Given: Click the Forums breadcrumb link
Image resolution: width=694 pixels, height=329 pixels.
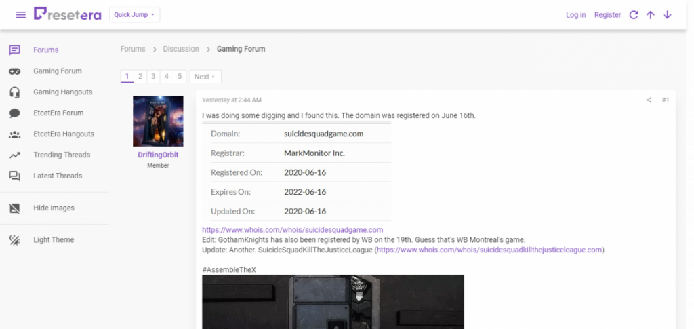Looking at the screenshot, I should point(133,49).
